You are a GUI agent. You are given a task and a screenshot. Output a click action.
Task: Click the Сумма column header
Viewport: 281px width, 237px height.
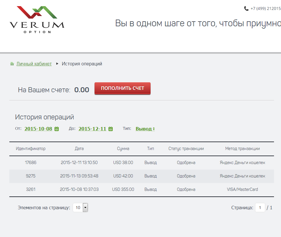coord(123,149)
